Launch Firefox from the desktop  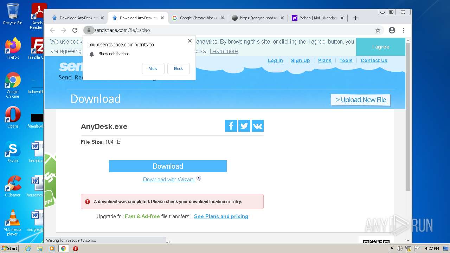tap(13, 48)
